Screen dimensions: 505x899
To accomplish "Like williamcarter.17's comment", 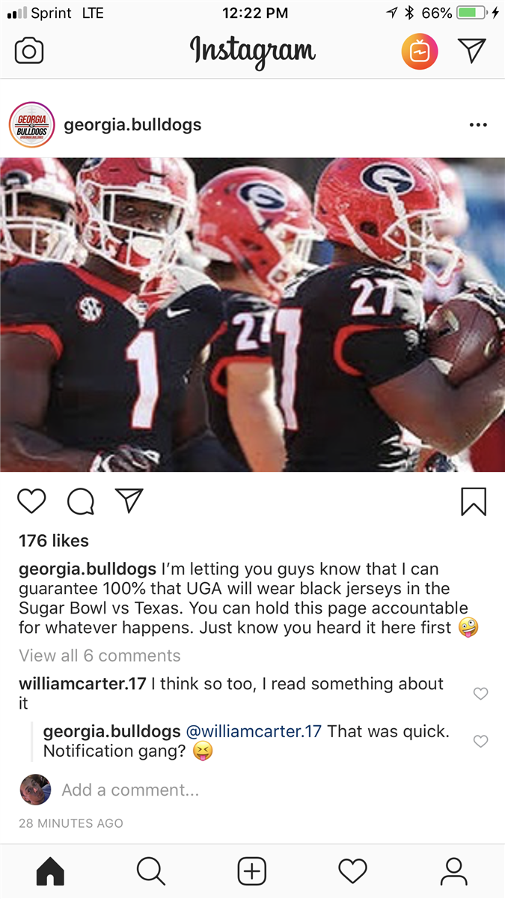I will click(480, 694).
